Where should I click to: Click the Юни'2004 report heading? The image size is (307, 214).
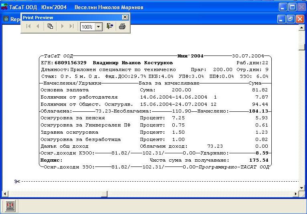click(x=190, y=56)
